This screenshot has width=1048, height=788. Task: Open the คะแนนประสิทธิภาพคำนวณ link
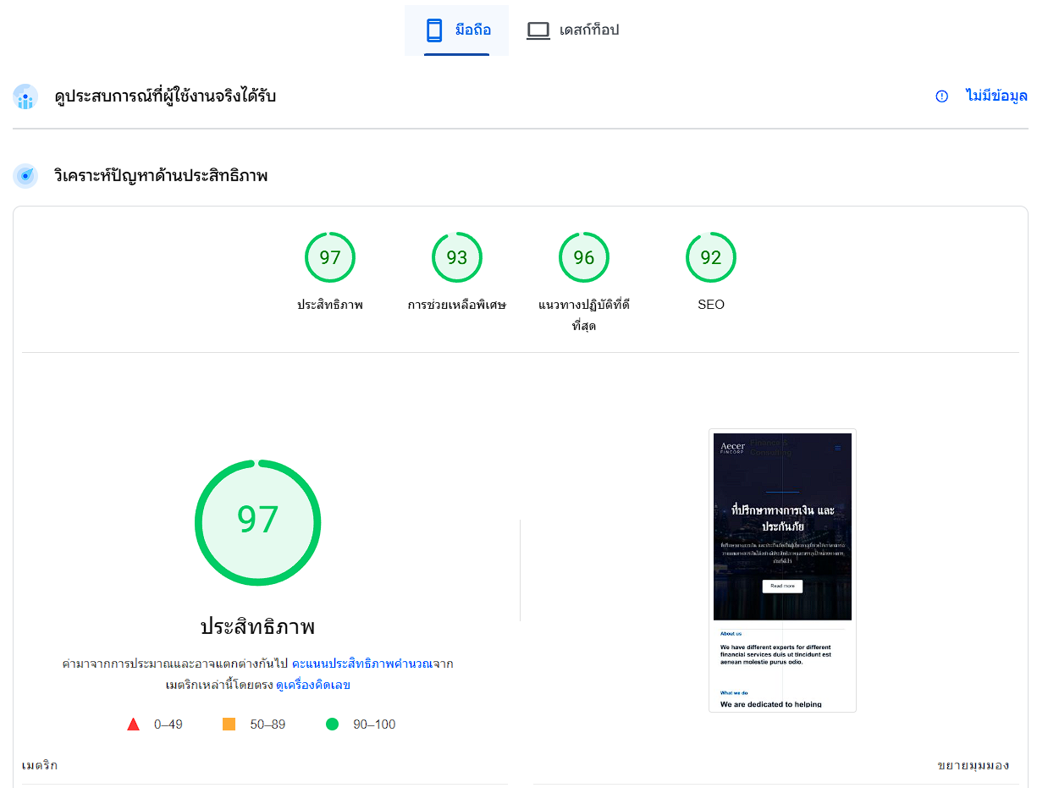click(361, 664)
